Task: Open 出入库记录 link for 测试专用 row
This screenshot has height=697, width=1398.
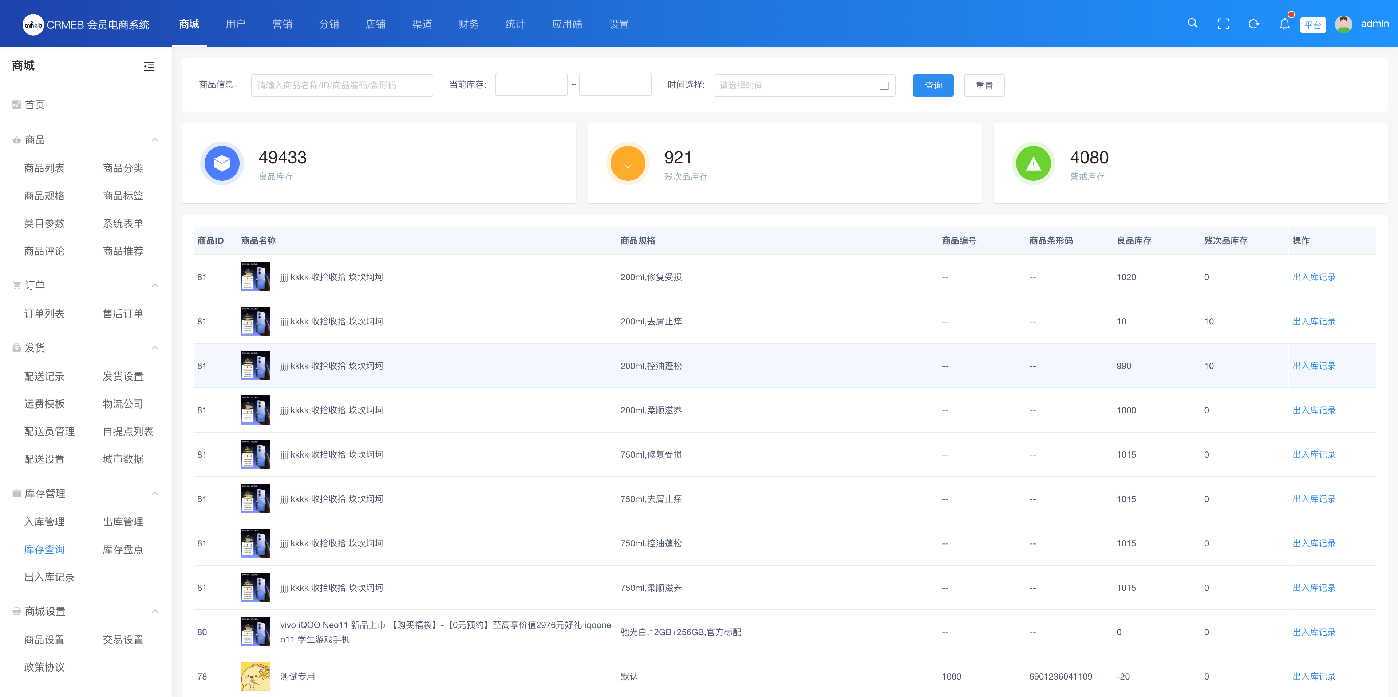Action: 1313,676
